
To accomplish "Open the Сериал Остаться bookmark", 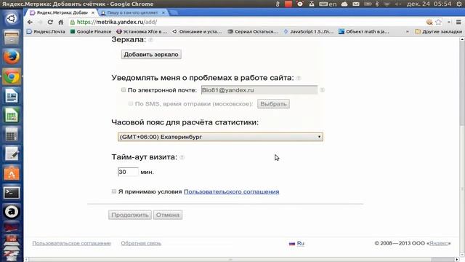I will (x=253, y=31).
